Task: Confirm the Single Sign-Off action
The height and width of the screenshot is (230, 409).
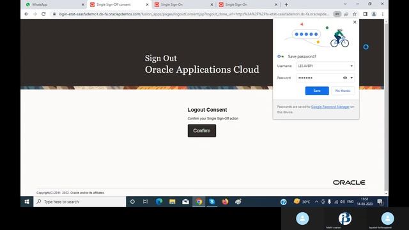Action: pyautogui.click(x=202, y=130)
